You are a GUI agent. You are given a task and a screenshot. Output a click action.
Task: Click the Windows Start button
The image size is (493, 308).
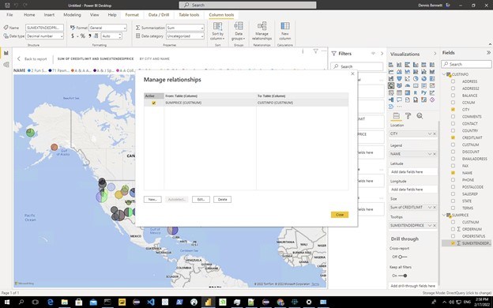[x=7, y=302]
